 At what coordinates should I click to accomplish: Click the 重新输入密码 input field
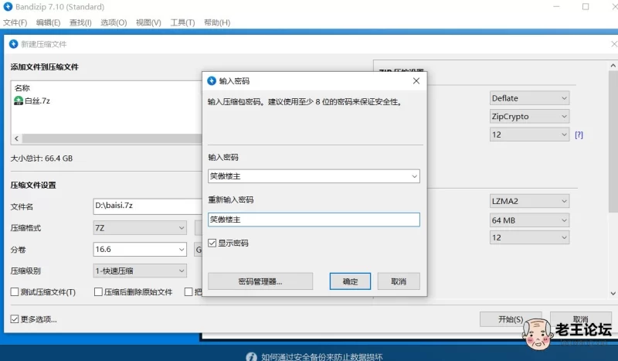(x=314, y=220)
